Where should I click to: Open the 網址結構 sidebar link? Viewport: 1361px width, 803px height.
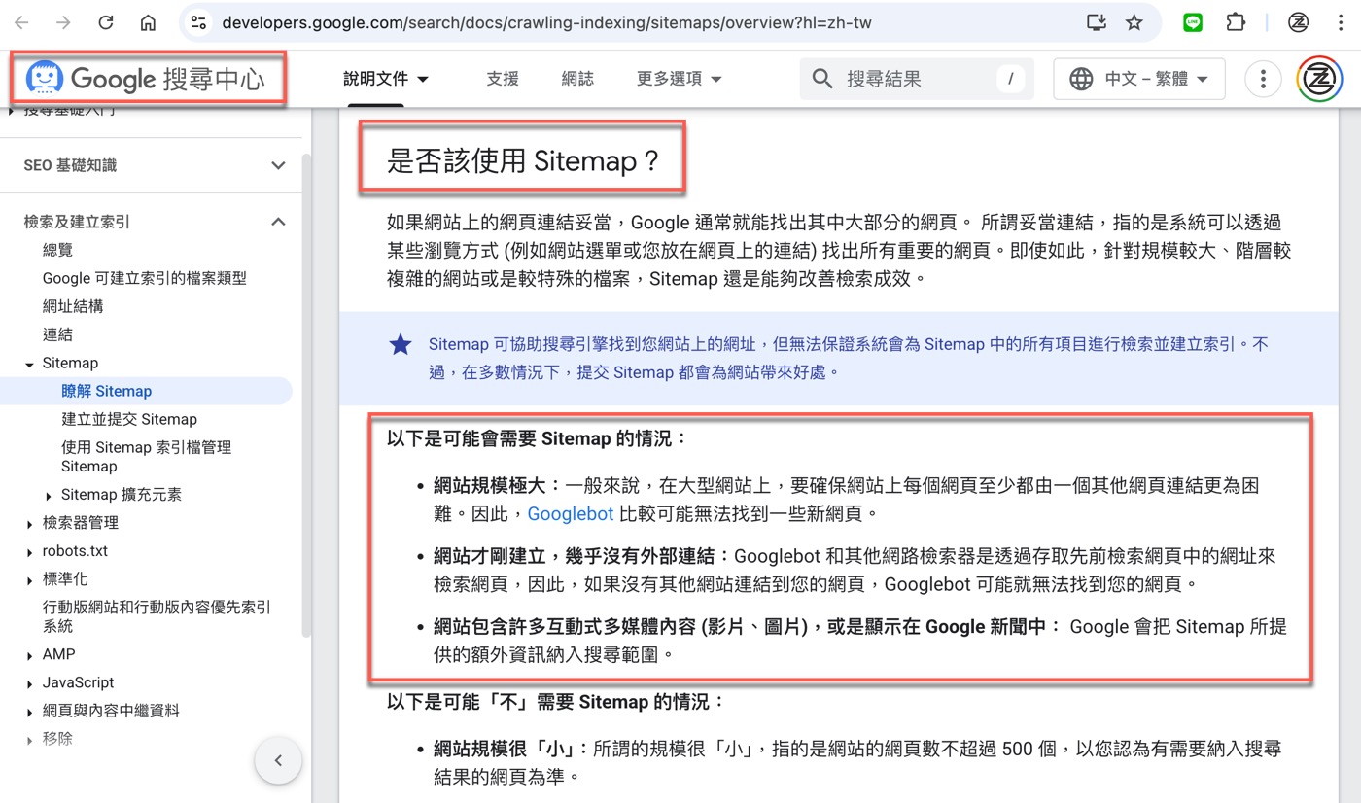pyautogui.click(x=73, y=306)
